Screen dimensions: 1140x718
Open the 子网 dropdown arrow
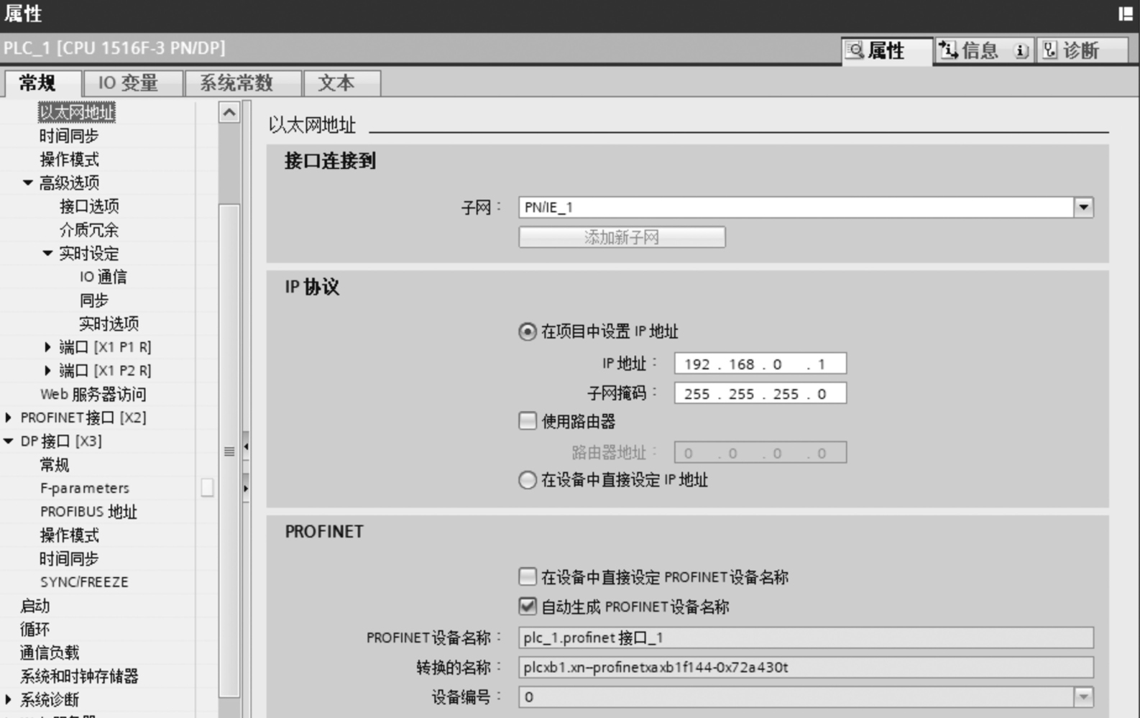tap(1084, 208)
